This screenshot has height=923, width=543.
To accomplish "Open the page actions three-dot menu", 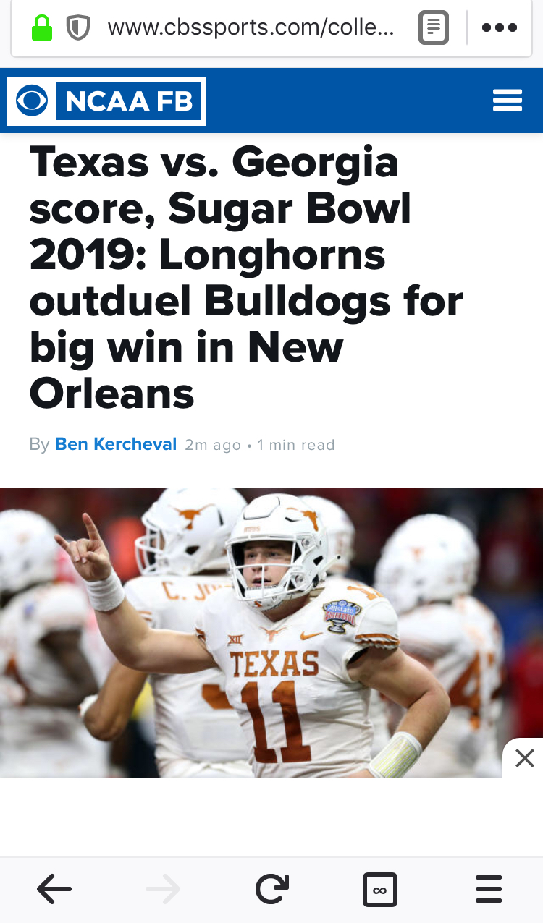I will click(x=499, y=28).
